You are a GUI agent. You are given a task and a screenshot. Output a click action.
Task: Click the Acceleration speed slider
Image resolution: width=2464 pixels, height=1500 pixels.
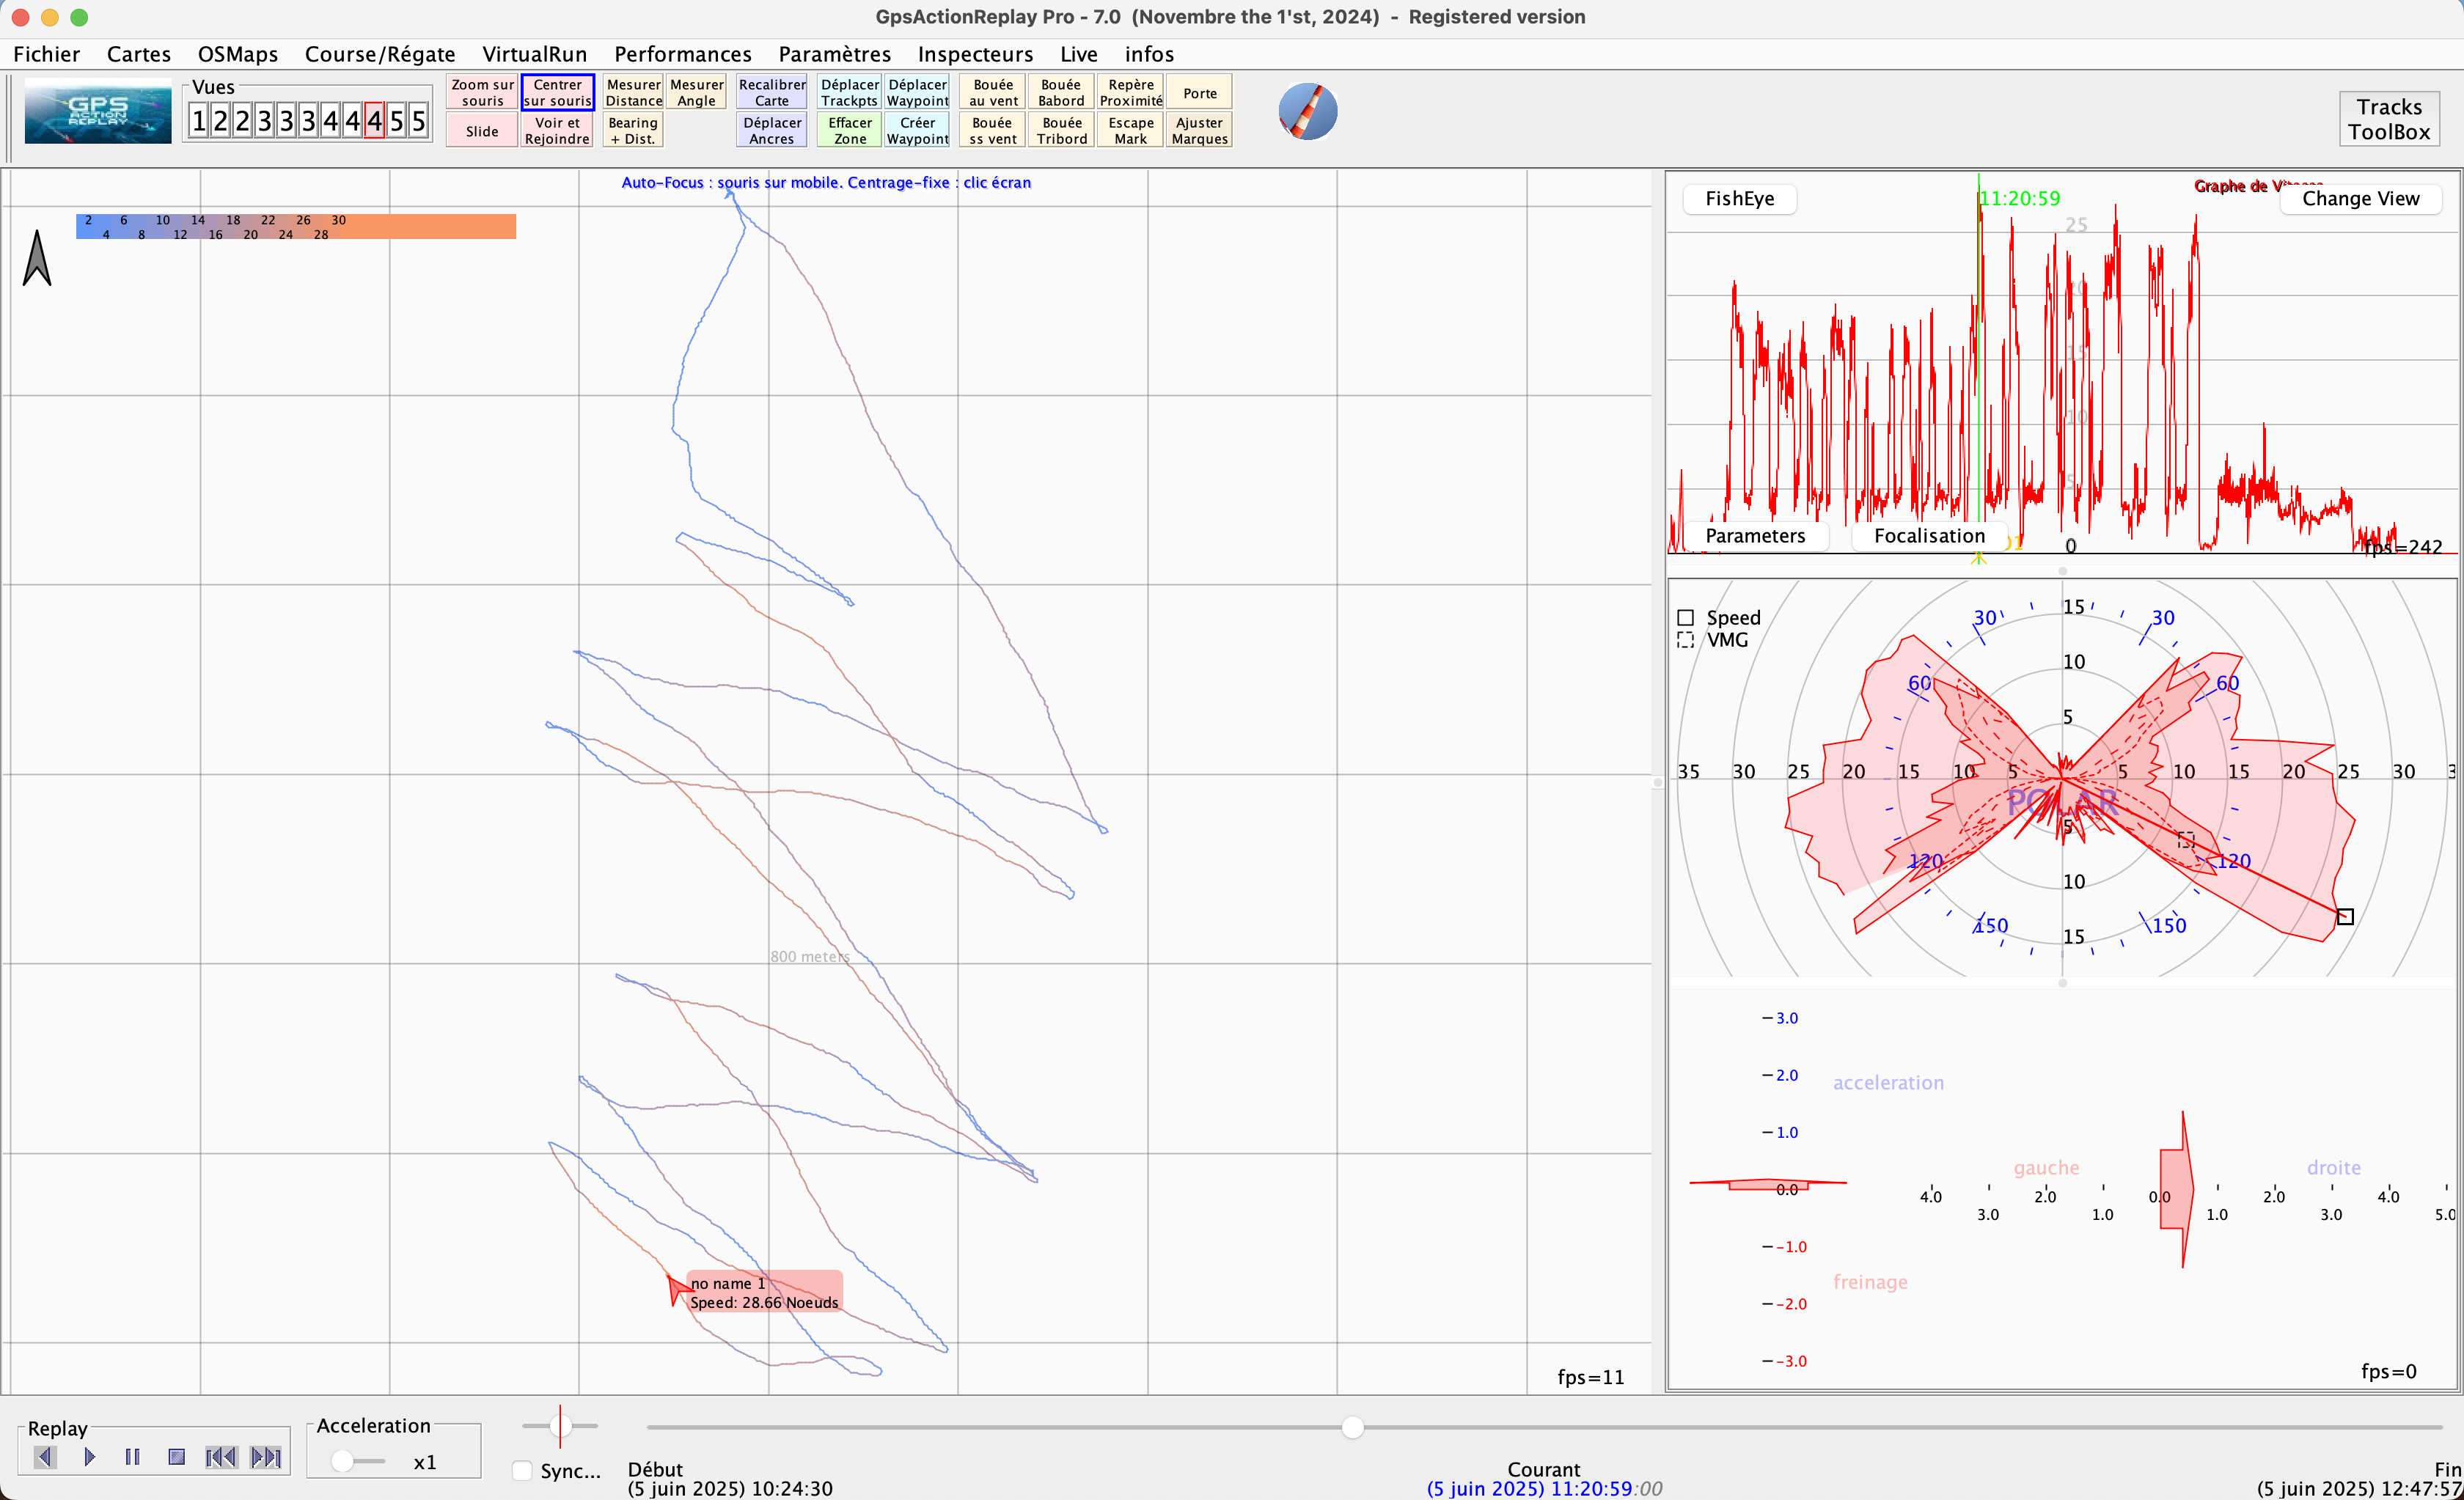tap(357, 1461)
